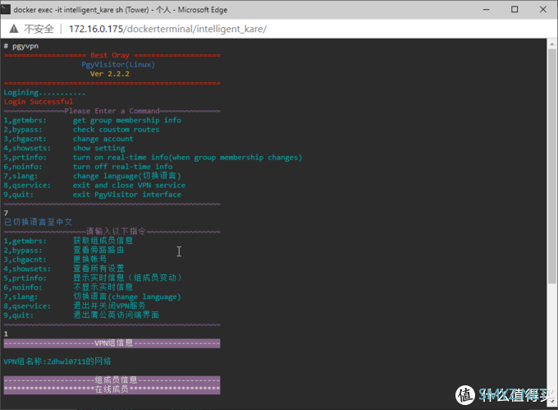This screenshot has width=558, height=410.
Task: Click 'change account' description
Action: (103, 139)
